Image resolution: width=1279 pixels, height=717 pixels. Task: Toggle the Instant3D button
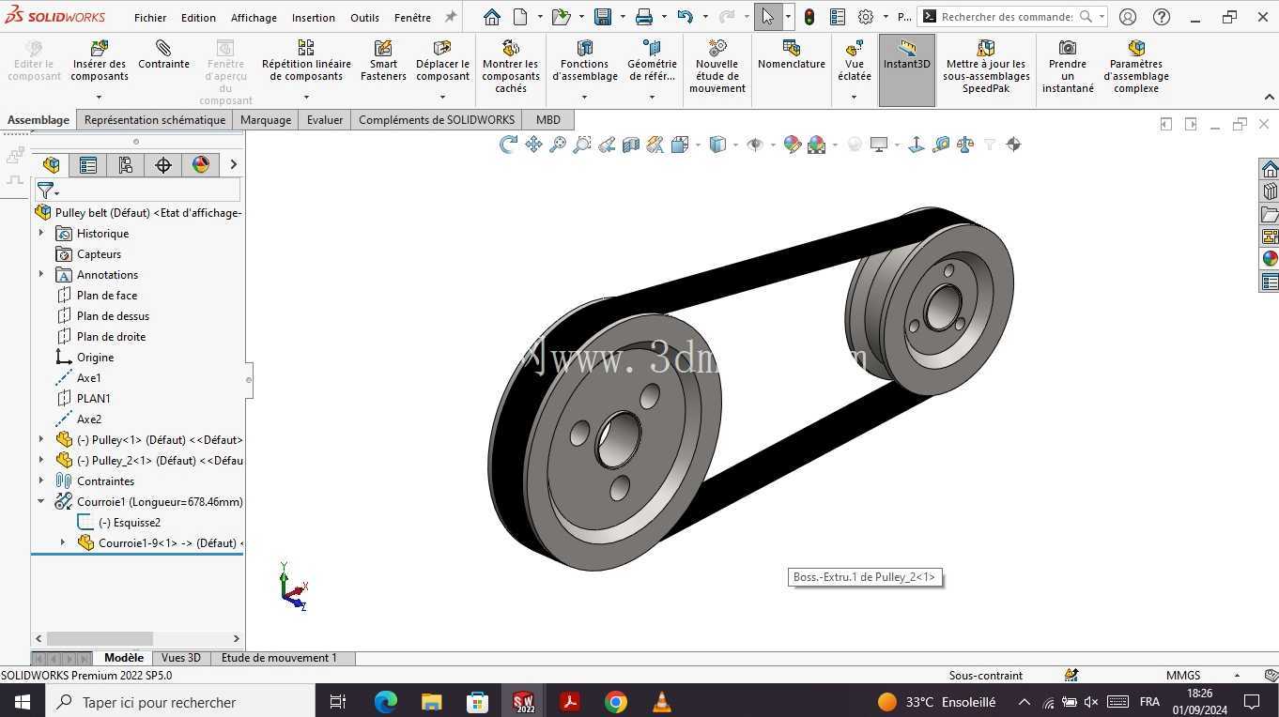click(906, 69)
